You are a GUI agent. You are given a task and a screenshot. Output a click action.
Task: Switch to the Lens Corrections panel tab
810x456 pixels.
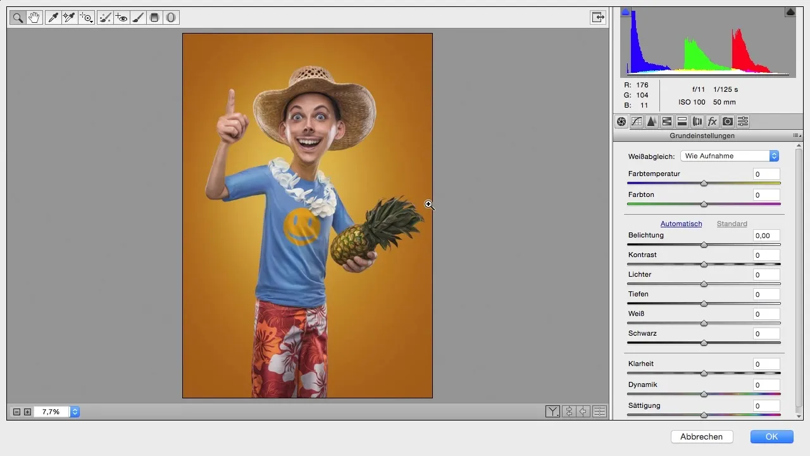click(x=697, y=122)
